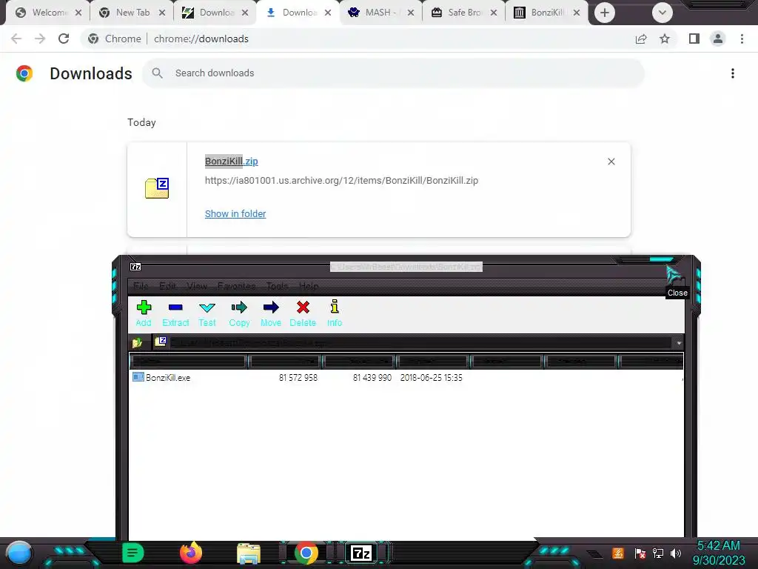Open a new Chrome tab

[x=604, y=13]
